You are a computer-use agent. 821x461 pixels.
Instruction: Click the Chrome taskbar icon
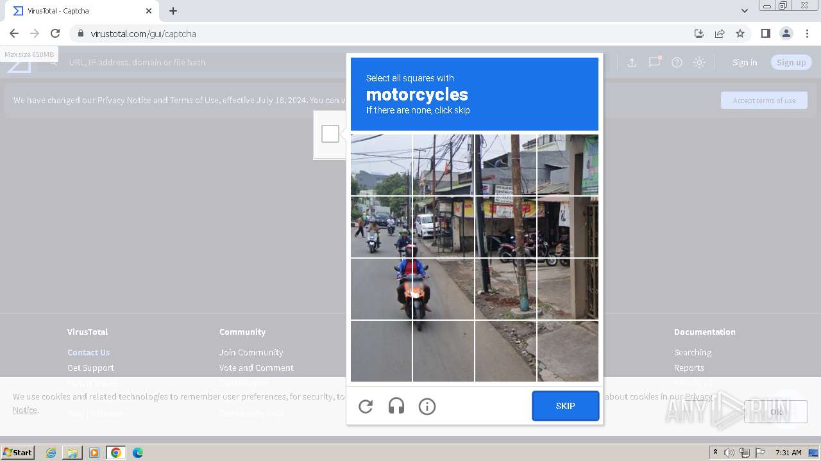pyautogui.click(x=116, y=453)
